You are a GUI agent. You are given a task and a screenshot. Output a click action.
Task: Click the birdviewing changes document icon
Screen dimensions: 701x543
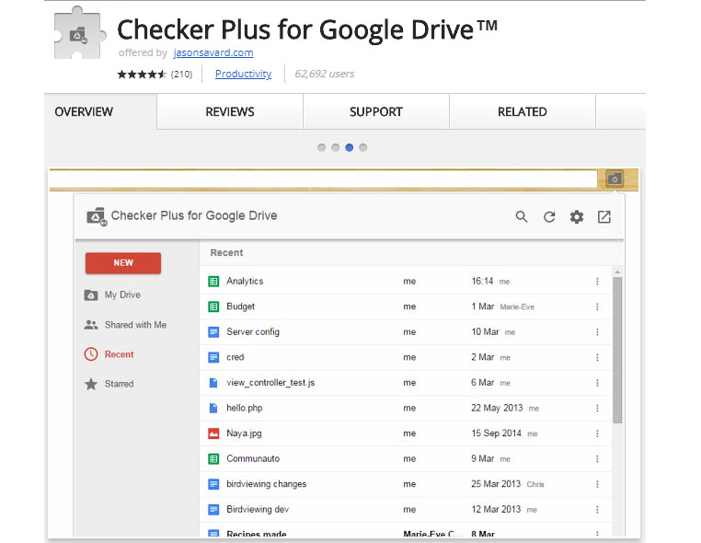tap(213, 484)
